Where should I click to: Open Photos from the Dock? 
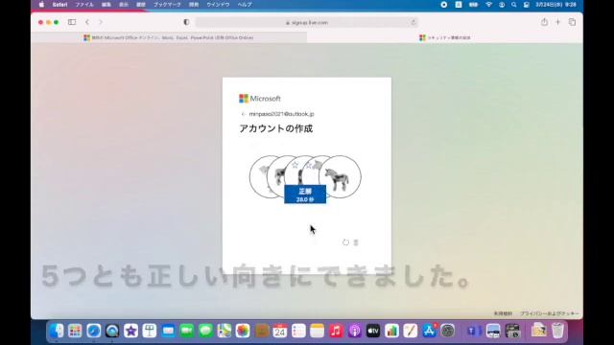[243, 331]
